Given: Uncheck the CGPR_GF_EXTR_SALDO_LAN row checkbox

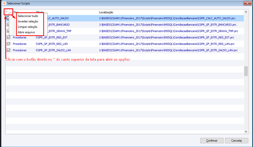Looking at the screenshot, I should [9, 50].
